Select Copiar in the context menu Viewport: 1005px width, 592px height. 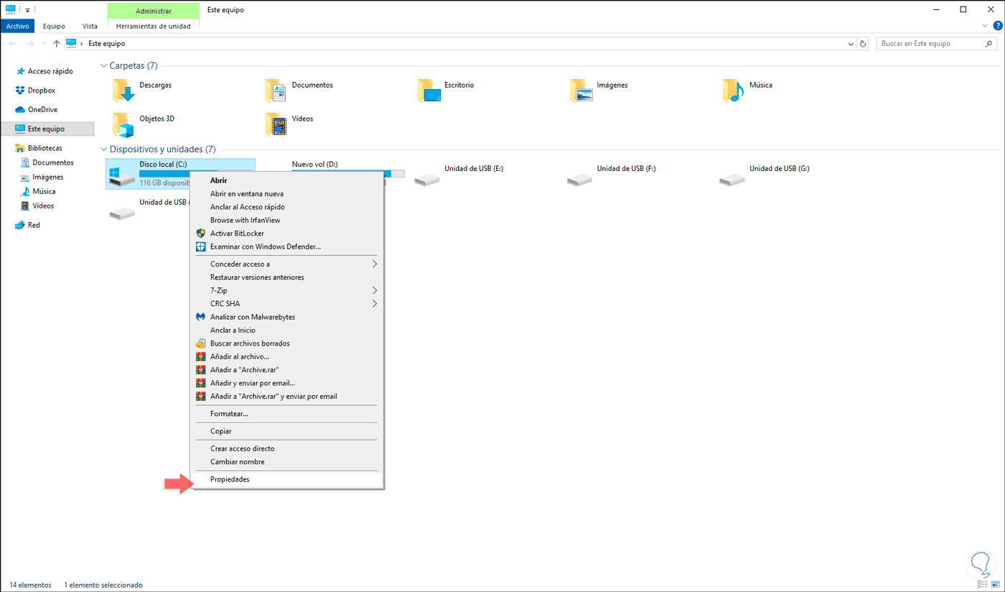click(287, 431)
